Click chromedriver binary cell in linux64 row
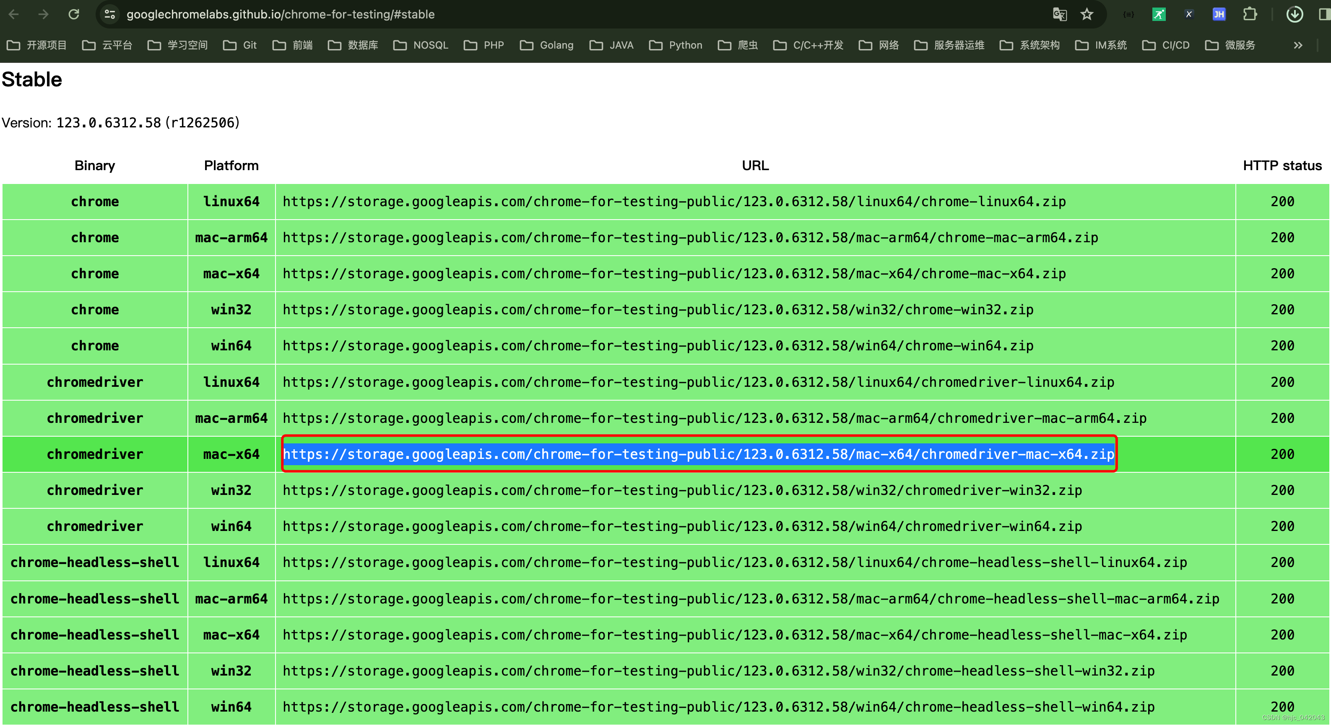This screenshot has width=1331, height=725. pyautogui.click(x=94, y=382)
